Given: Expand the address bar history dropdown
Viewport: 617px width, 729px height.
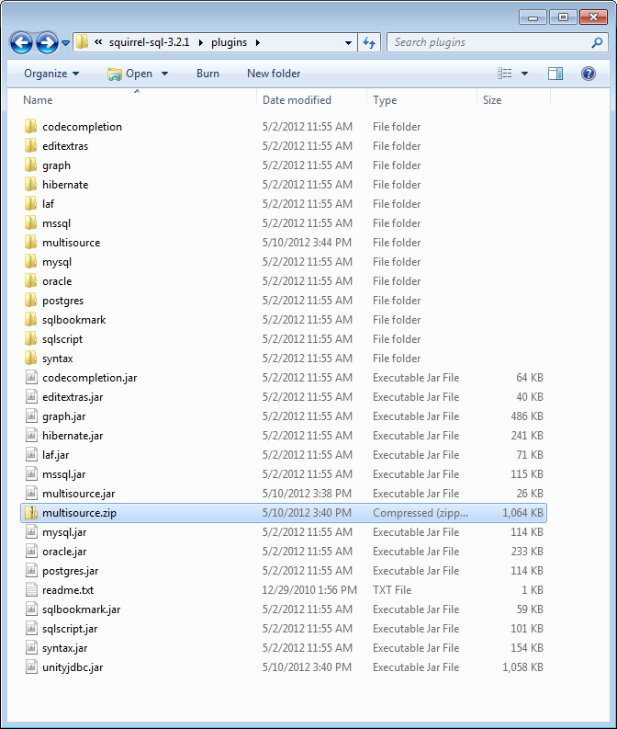Looking at the screenshot, I should pos(348,42).
